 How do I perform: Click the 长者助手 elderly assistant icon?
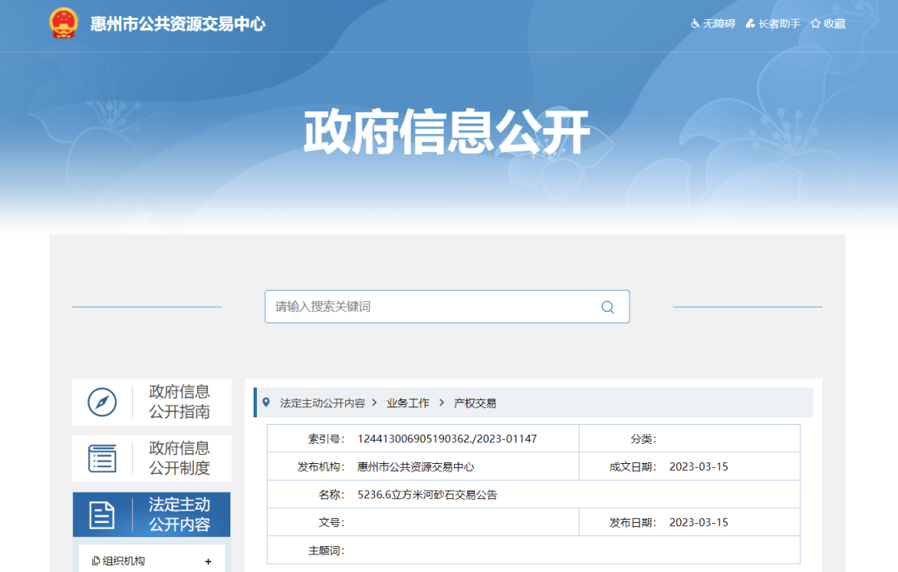click(x=750, y=24)
